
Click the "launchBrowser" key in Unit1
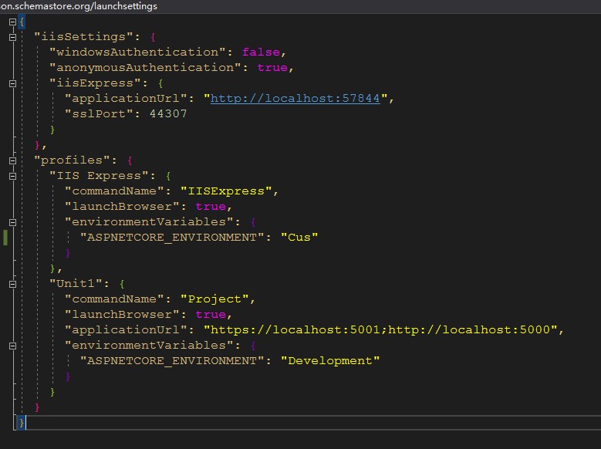coord(122,315)
